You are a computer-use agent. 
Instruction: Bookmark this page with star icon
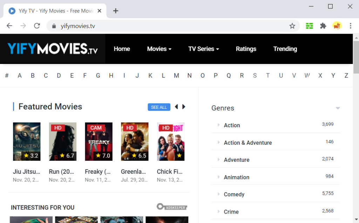(x=292, y=26)
